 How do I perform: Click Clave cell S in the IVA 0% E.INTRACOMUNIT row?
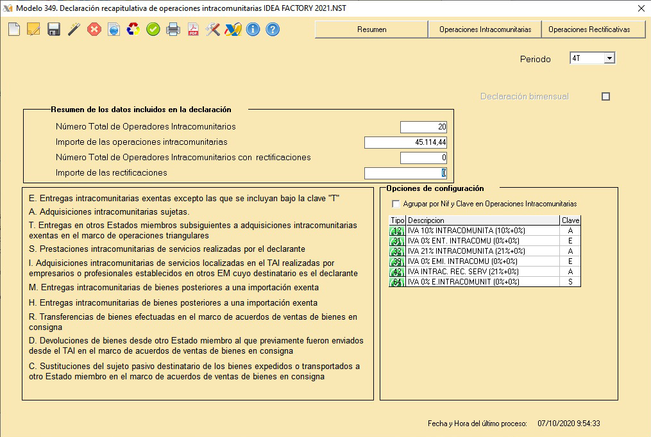click(x=570, y=282)
